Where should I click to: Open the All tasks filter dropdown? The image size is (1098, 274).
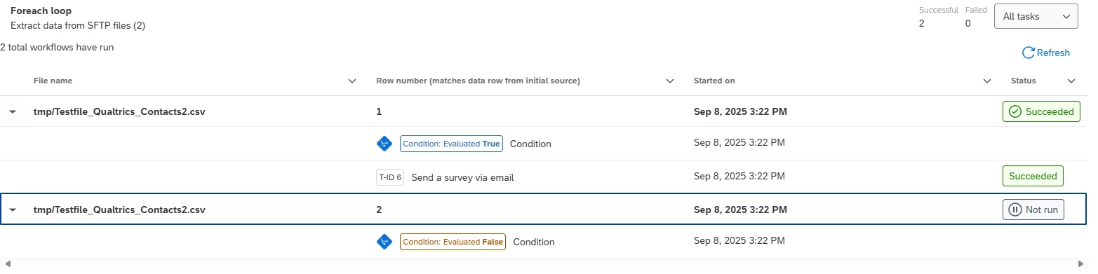click(x=1036, y=16)
